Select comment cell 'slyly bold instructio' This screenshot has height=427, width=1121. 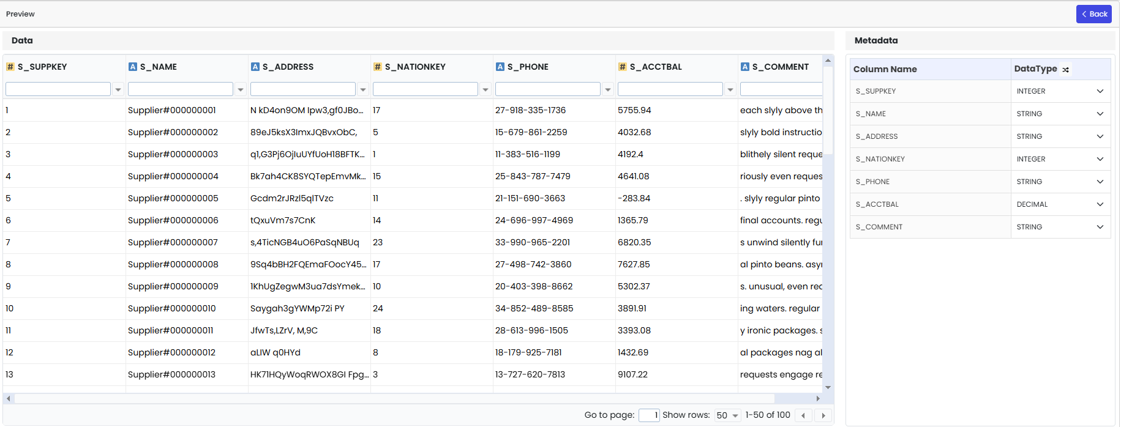[x=781, y=132]
